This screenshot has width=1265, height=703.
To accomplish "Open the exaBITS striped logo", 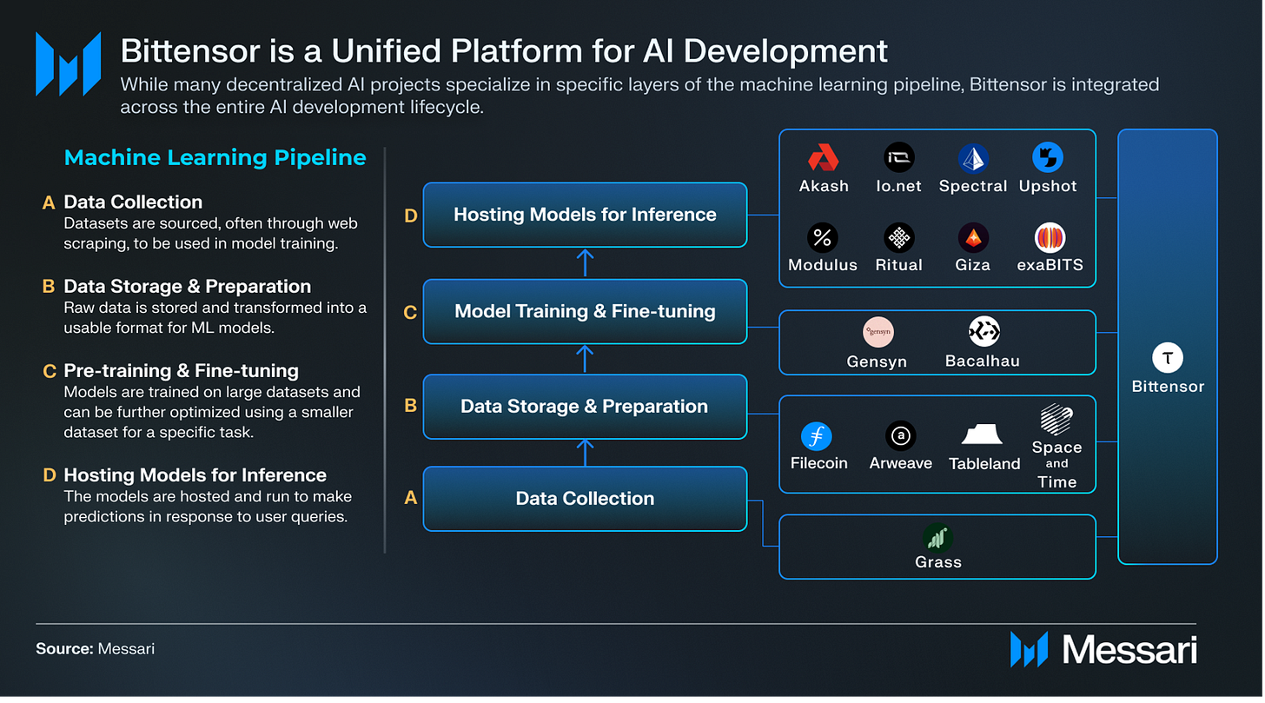I will click(1050, 237).
